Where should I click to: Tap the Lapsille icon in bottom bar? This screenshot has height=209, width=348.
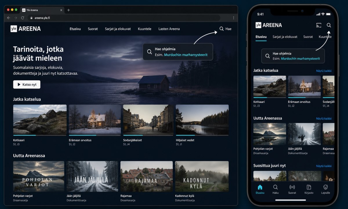tap(325, 187)
